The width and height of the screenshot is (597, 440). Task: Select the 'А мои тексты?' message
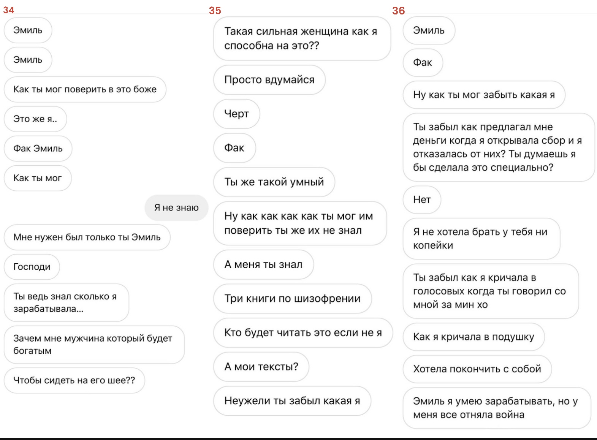click(x=261, y=367)
